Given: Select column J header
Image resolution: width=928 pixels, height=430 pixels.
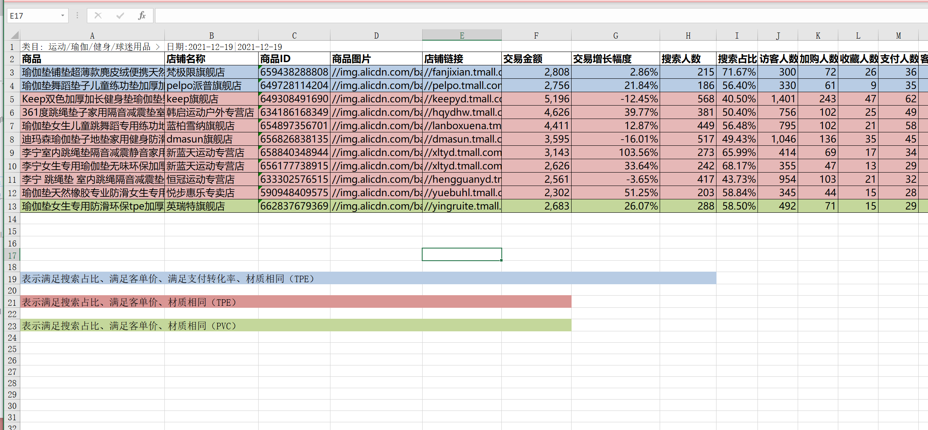Looking at the screenshot, I should 778,35.
